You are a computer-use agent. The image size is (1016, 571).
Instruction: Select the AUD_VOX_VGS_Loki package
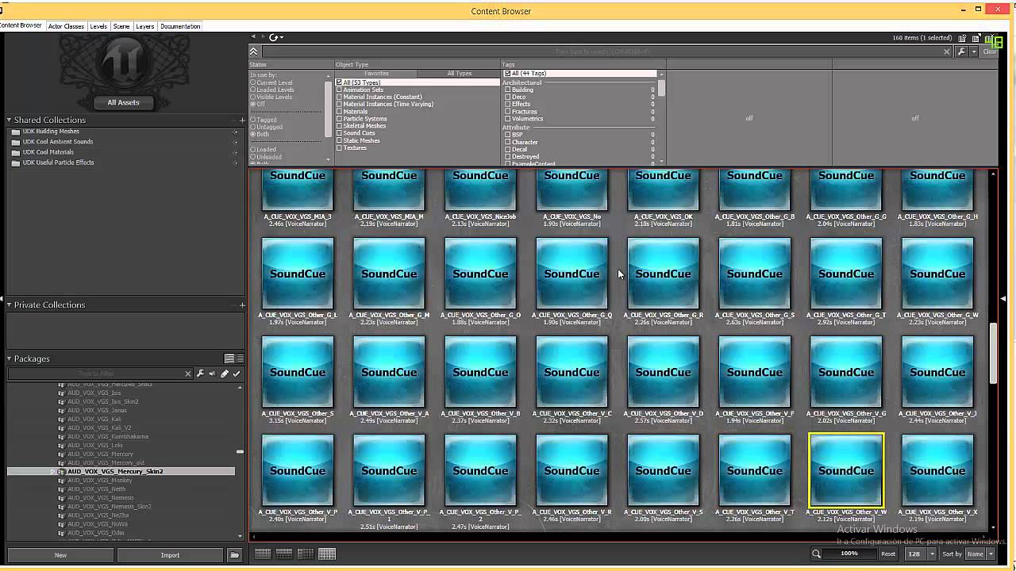(x=95, y=446)
